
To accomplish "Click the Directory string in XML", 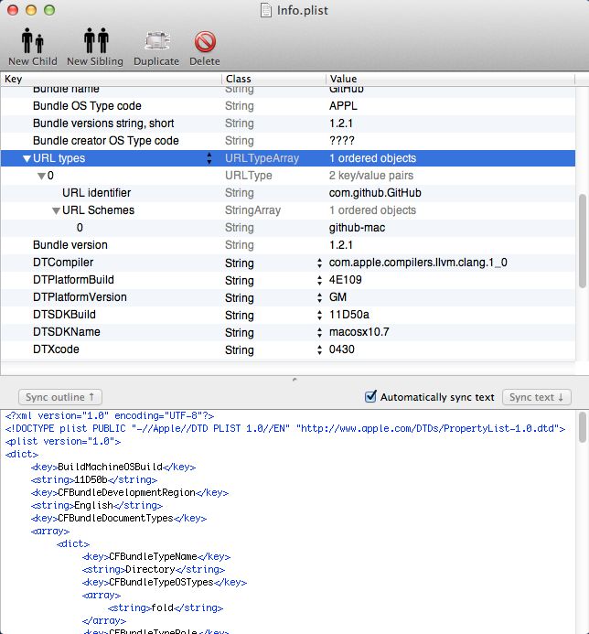I will point(150,570).
